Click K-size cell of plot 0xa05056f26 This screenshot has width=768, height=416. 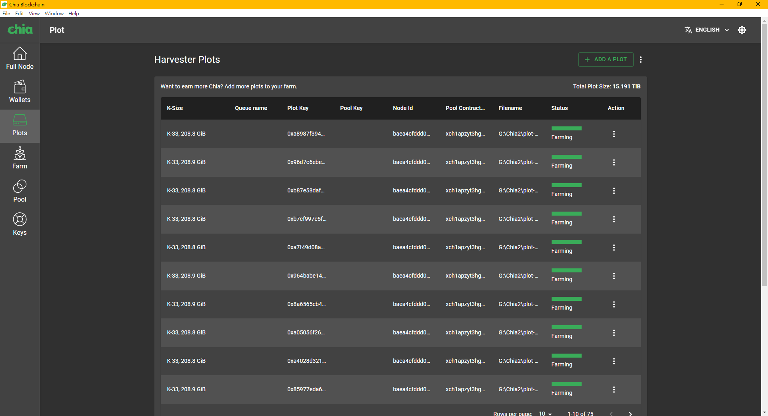coord(186,332)
